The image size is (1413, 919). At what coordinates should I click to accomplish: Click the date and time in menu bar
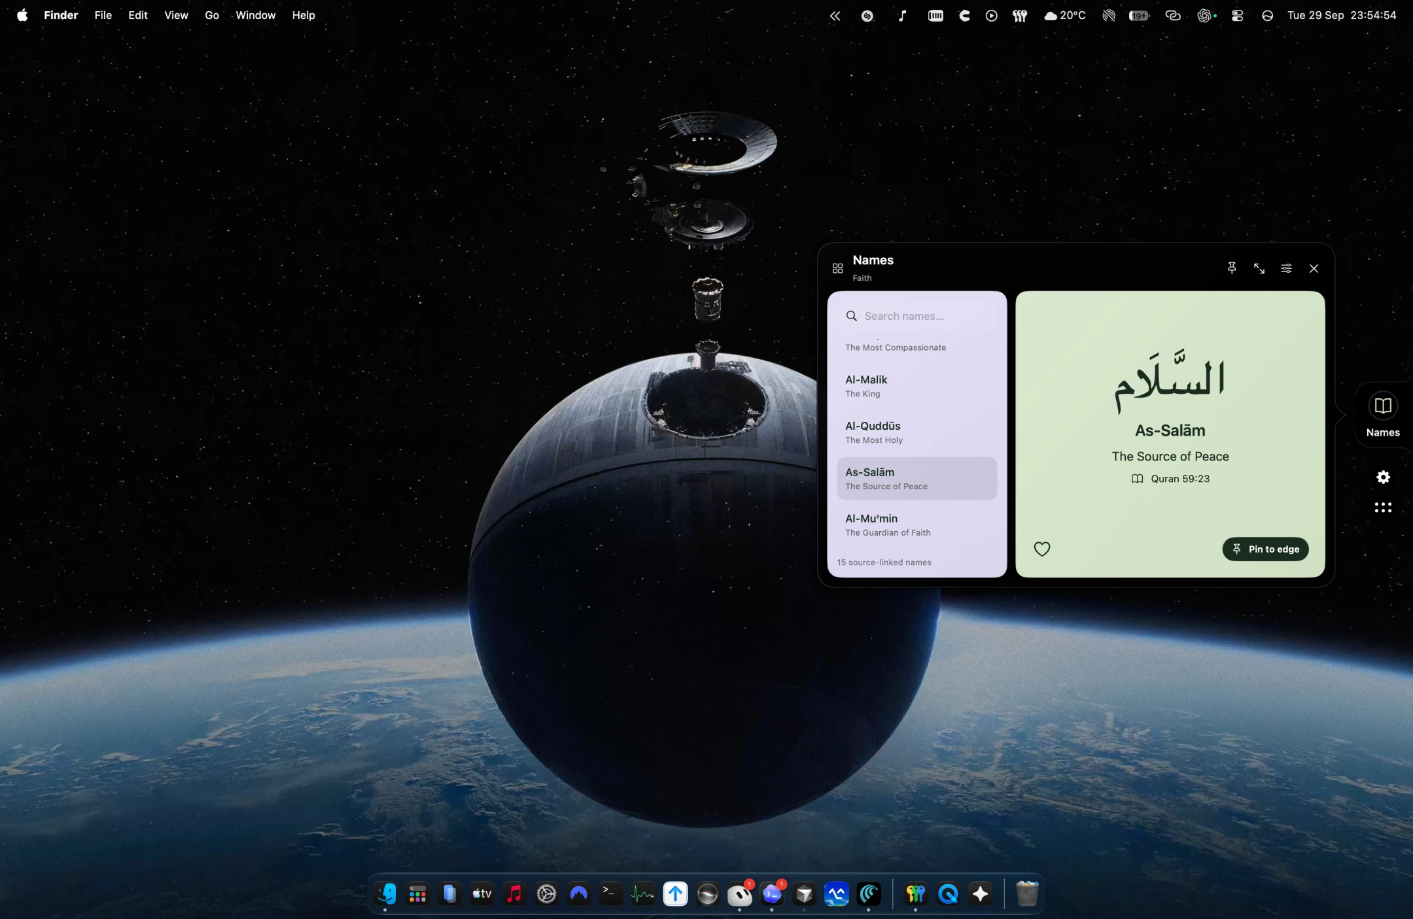1342,15
